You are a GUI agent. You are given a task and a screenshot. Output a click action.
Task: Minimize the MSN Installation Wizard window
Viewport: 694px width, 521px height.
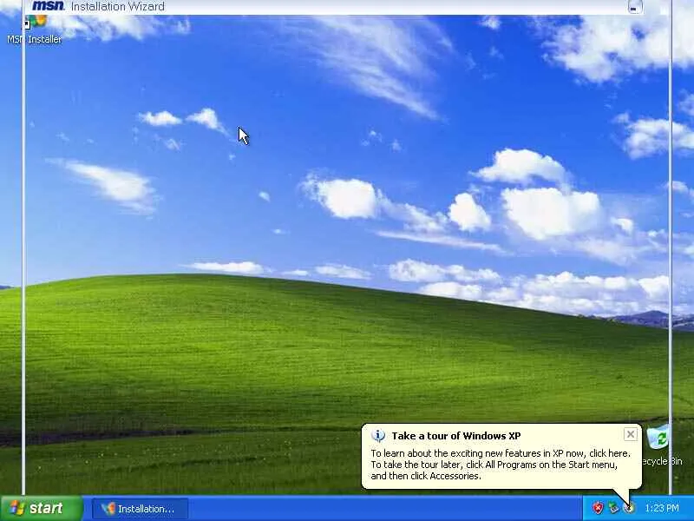tap(635, 7)
